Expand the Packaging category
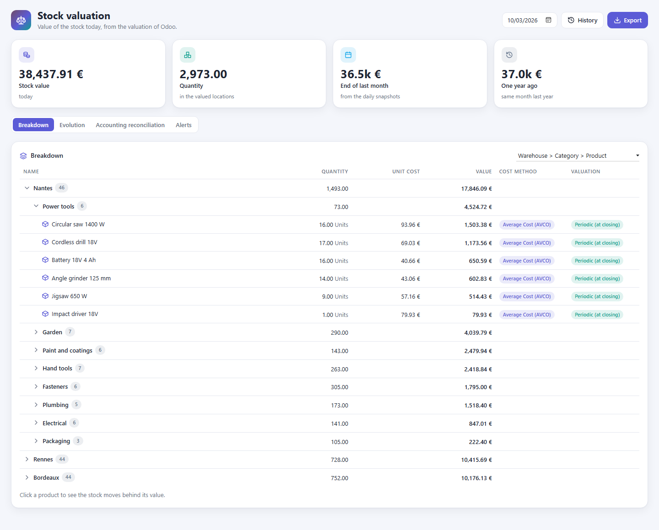This screenshot has width=659, height=530. pyautogui.click(x=36, y=441)
